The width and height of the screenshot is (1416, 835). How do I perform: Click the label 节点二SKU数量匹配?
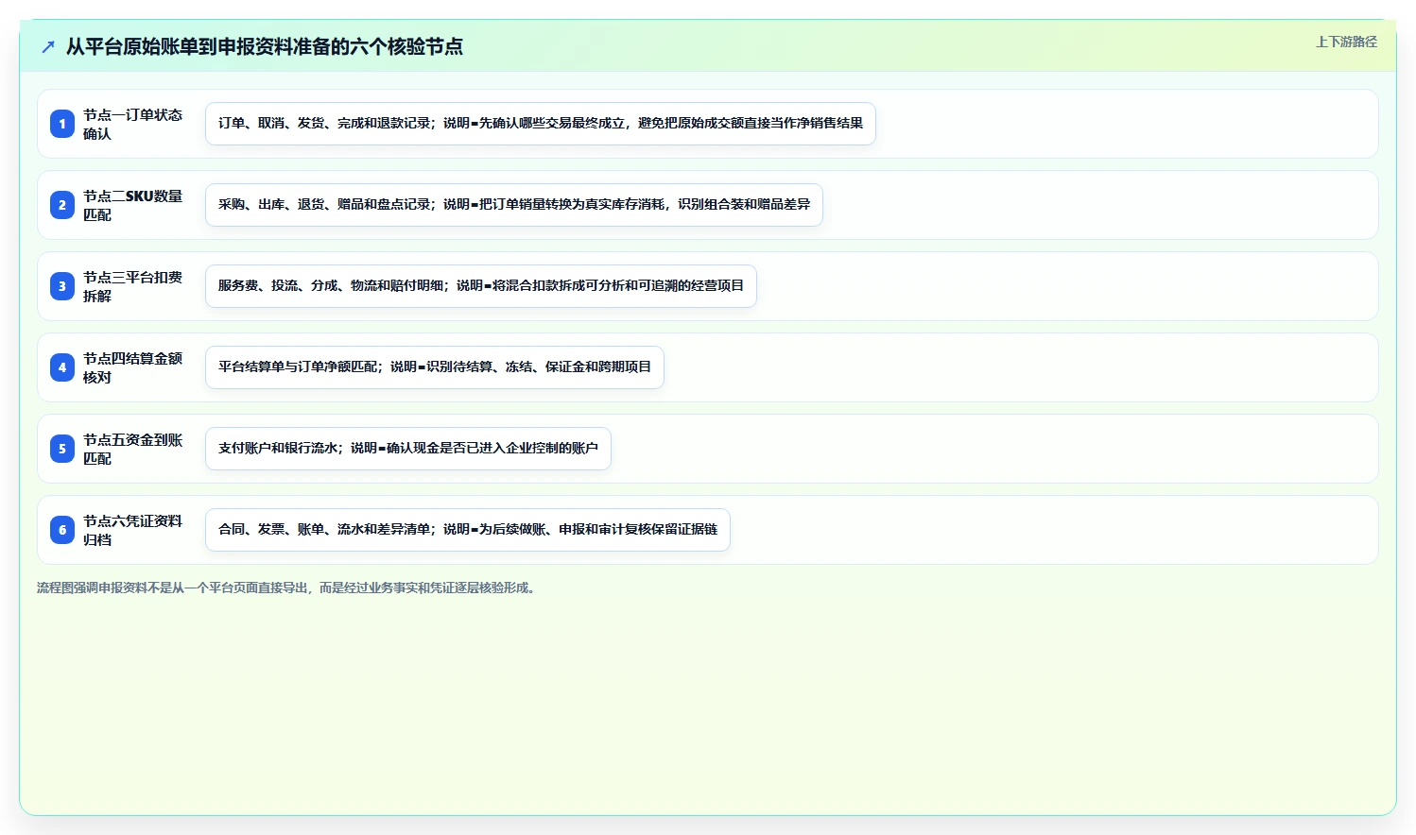133,205
